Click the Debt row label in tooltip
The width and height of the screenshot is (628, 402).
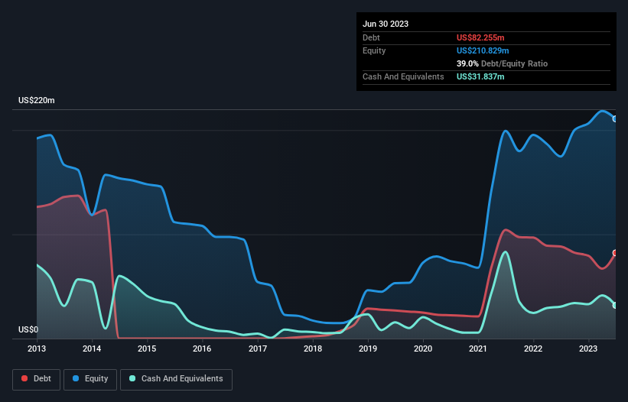pyautogui.click(x=371, y=37)
